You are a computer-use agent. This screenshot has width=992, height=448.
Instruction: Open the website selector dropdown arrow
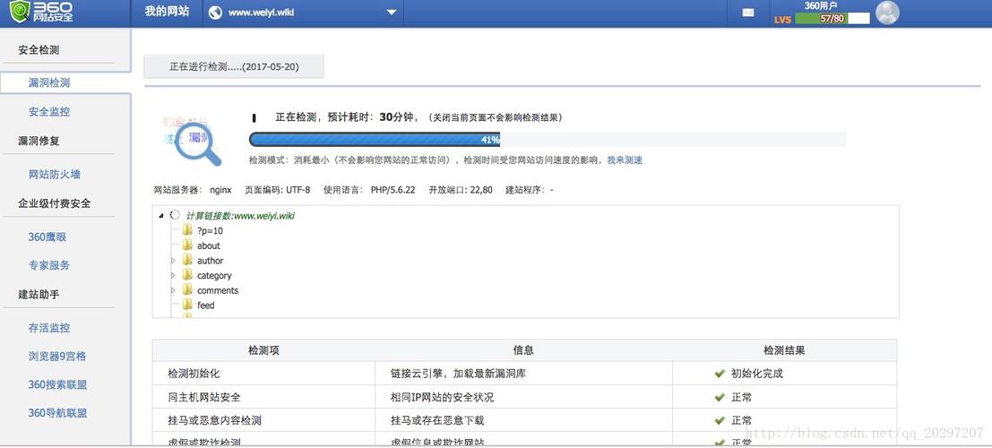pos(392,12)
